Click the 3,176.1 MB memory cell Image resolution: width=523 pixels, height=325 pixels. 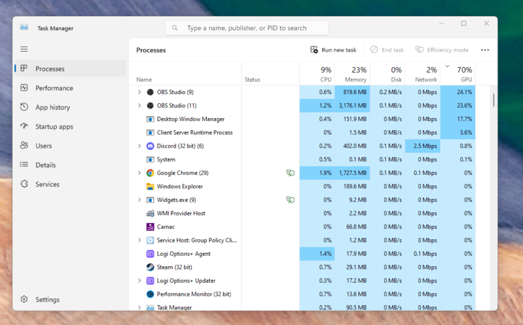[352, 106]
